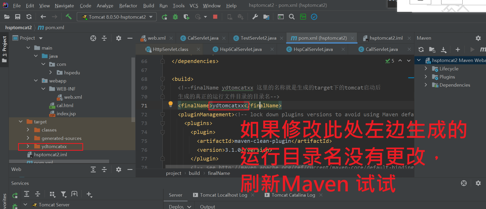
Task: Stop the running server with the red square
Action: point(215,17)
